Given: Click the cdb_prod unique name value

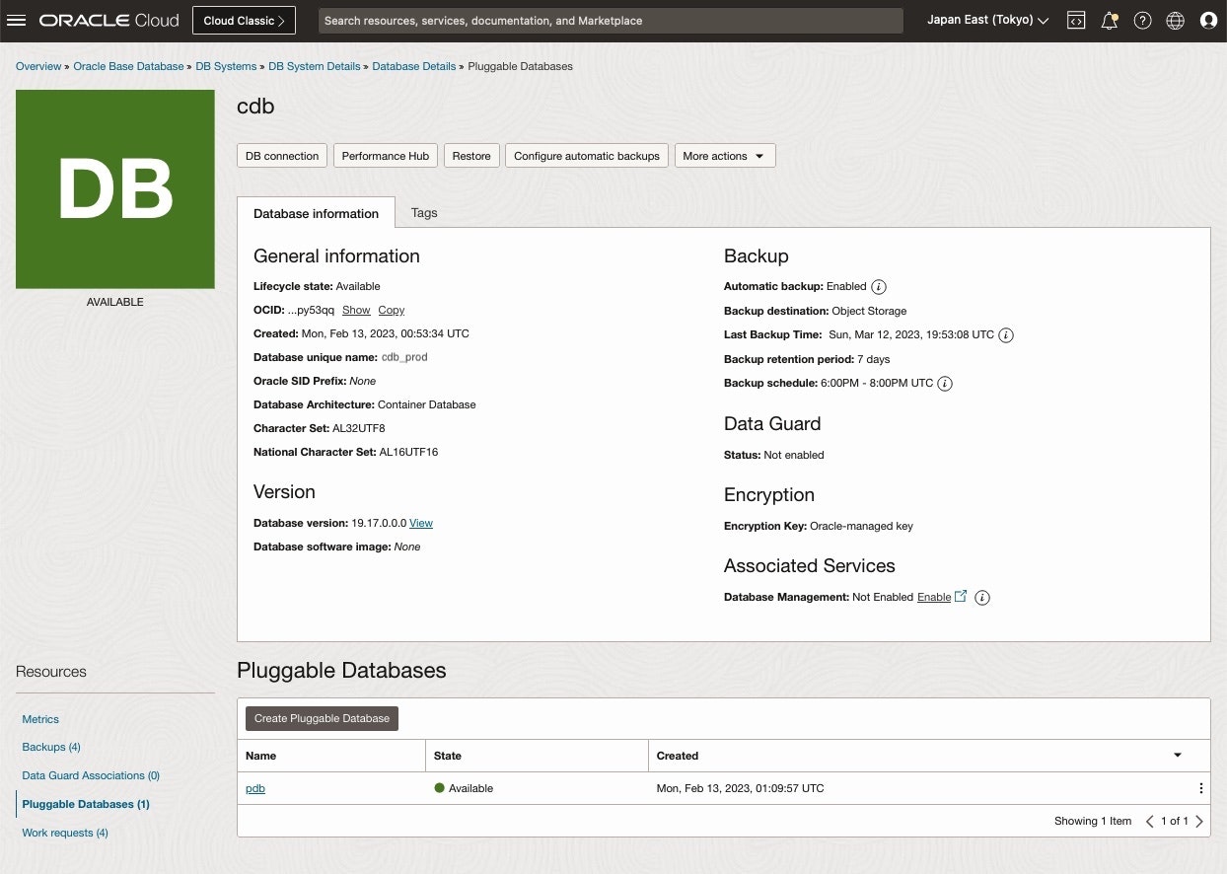Looking at the screenshot, I should coord(404,357).
